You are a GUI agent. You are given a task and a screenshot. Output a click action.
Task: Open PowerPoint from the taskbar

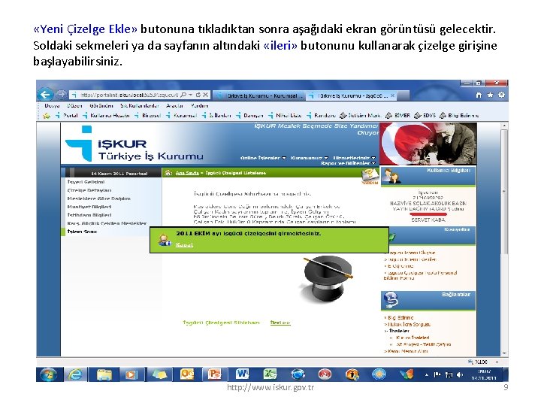214,374
